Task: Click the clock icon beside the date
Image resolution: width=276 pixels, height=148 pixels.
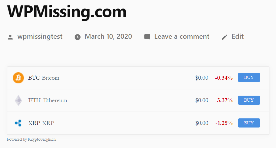Action: (77, 37)
